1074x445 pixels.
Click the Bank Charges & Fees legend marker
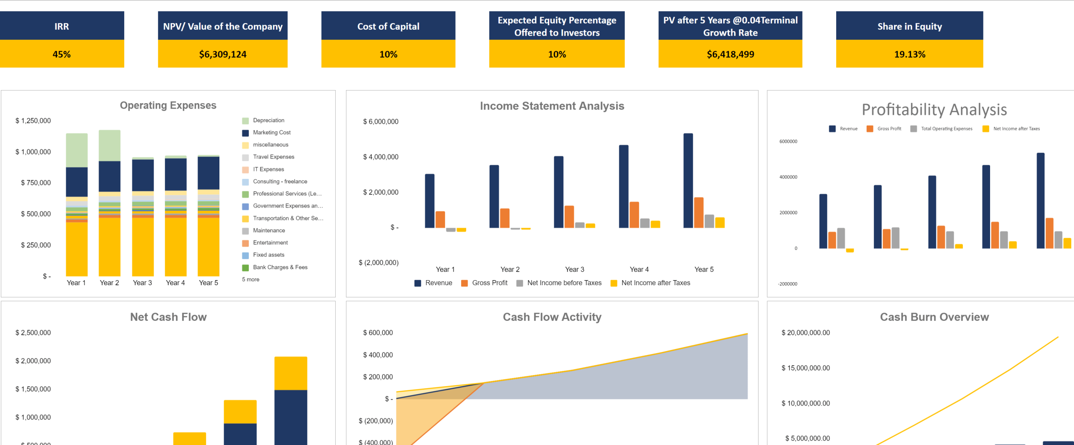245,267
